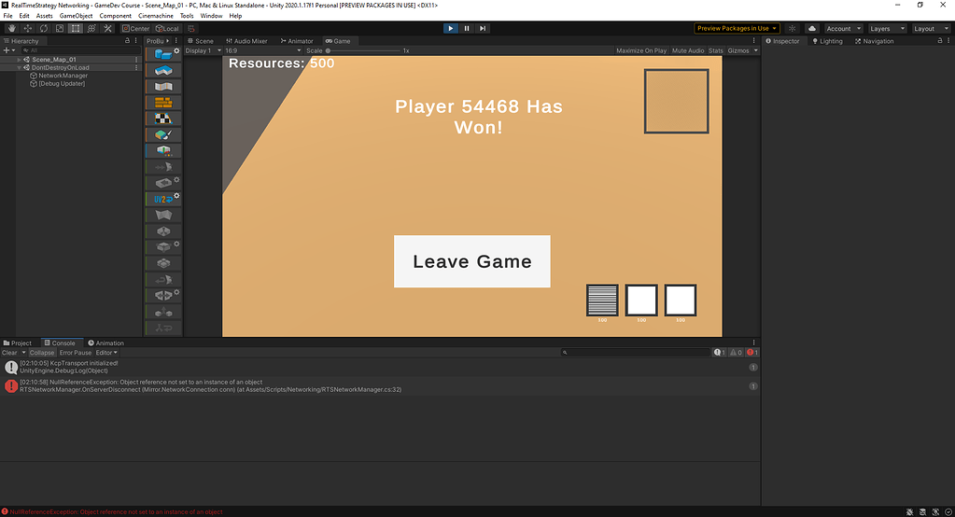Select the Rect transform tool
Screen dimensions: 955x517
point(75,29)
